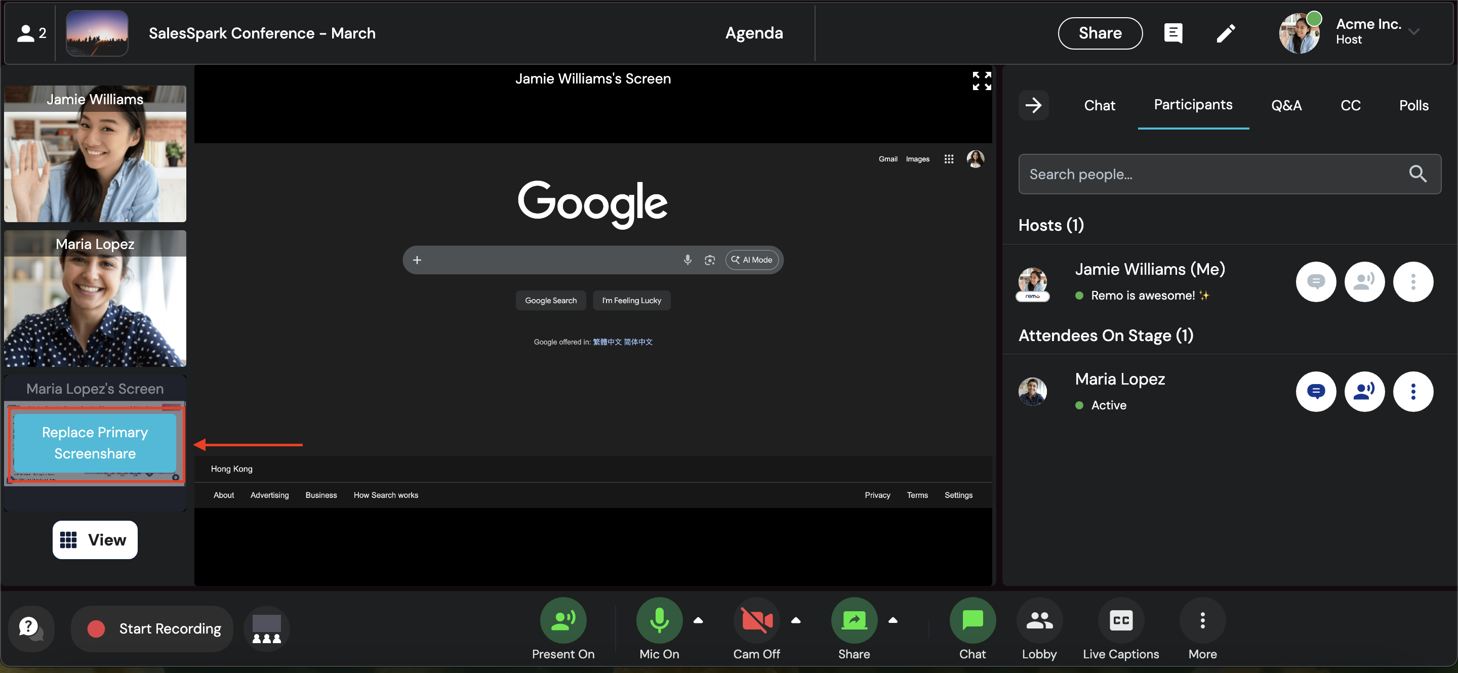Screen dimensions: 1458x673
Task: Click the search magnifier icon in participants
Action: 1417,174
